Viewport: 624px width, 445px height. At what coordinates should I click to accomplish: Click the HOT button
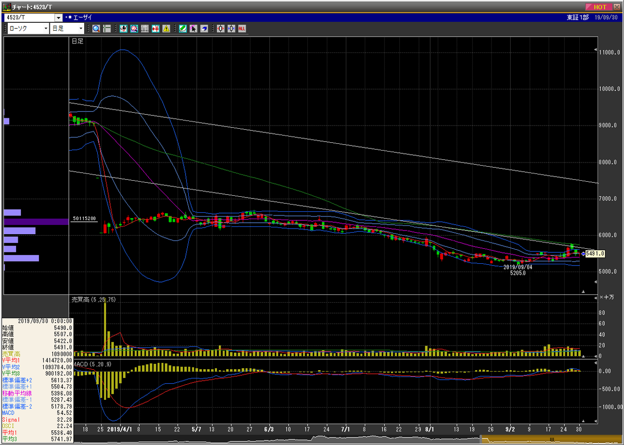[x=599, y=7]
